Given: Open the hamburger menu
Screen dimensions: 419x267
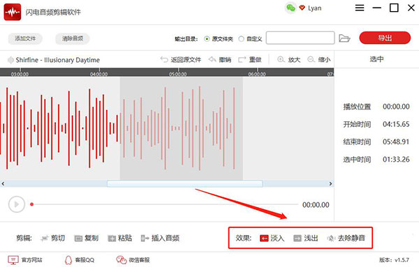Looking at the screenshot, I should point(360,8).
